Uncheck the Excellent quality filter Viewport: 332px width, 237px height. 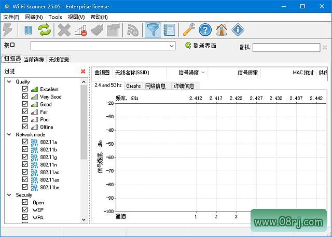(x=25, y=89)
